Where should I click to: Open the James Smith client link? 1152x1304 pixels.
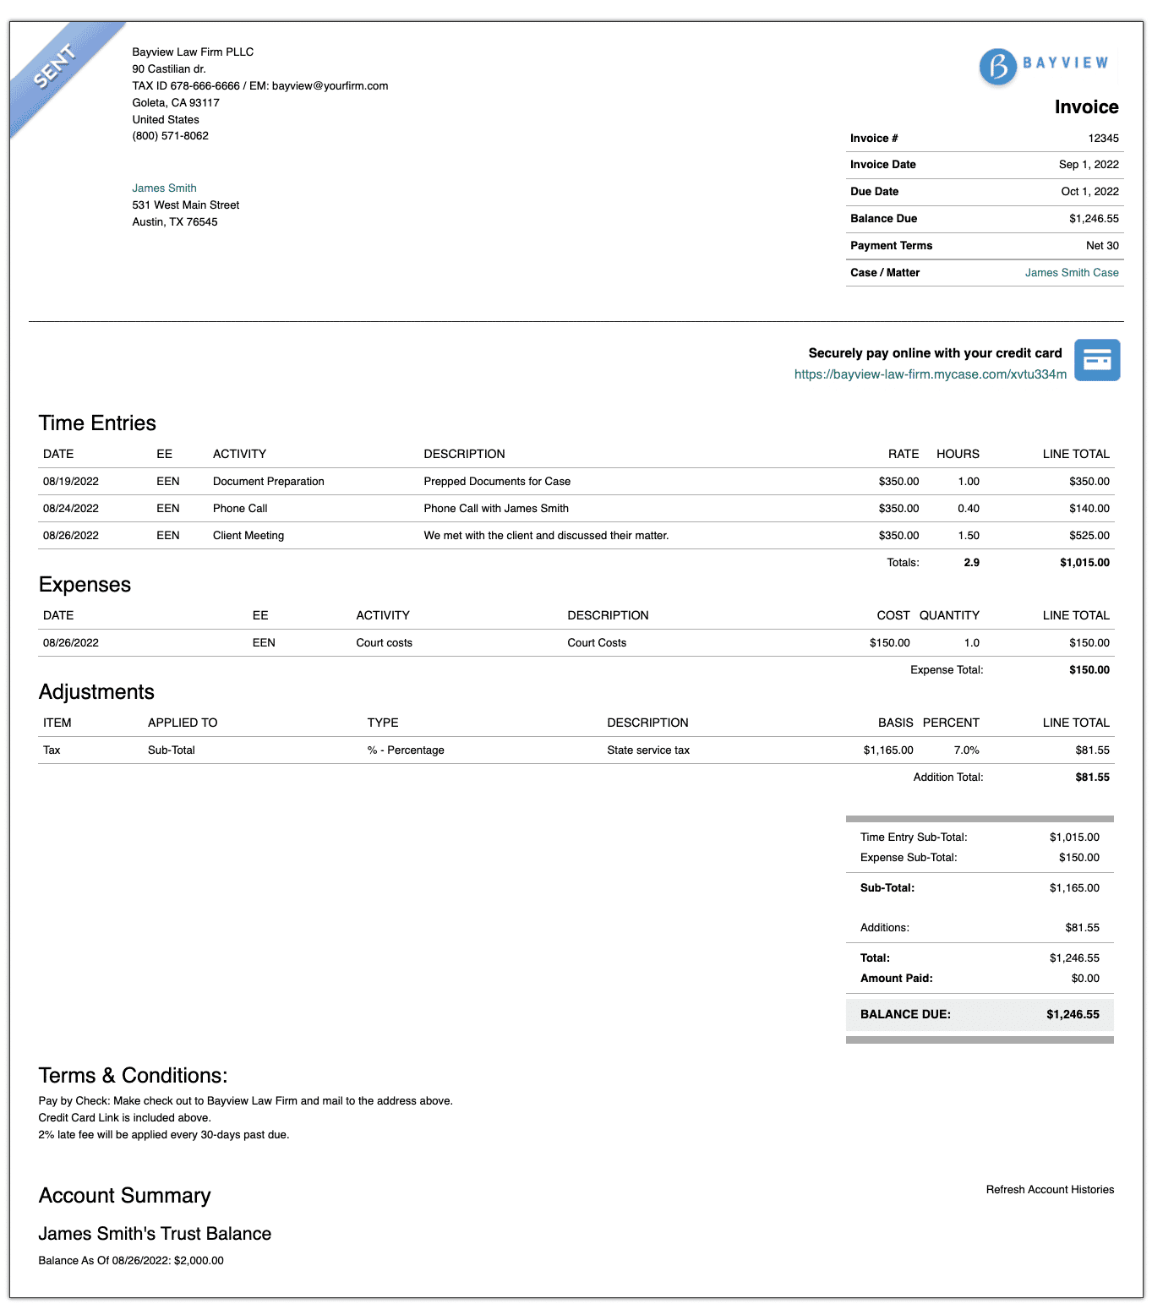point(164,188)
